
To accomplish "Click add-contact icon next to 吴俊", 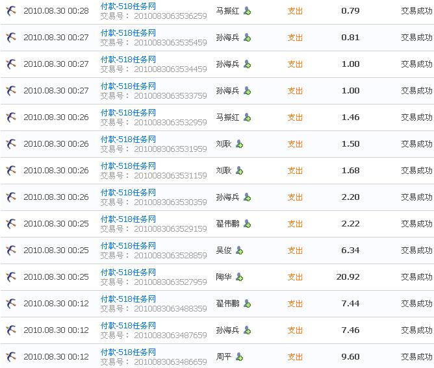I will pyautogui.click(x=239, y=251).
